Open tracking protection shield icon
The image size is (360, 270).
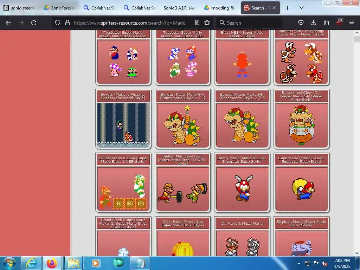click(57, 22)
